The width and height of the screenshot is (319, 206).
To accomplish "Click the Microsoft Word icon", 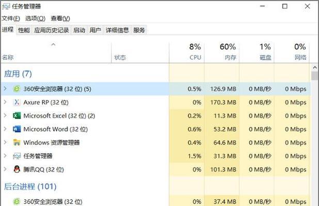I will click(x=17, y=129).
